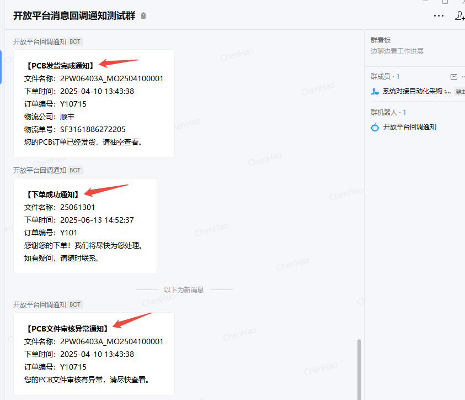Click the PCB文件审核异常通知 message card
This screenshot has height=400, width=465.
pyautogui.click(x=94, y=354)
